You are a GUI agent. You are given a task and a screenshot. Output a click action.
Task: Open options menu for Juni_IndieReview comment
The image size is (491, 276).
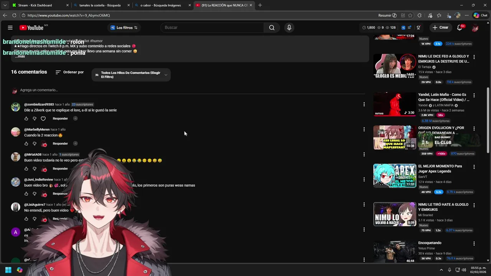point(364,179)
